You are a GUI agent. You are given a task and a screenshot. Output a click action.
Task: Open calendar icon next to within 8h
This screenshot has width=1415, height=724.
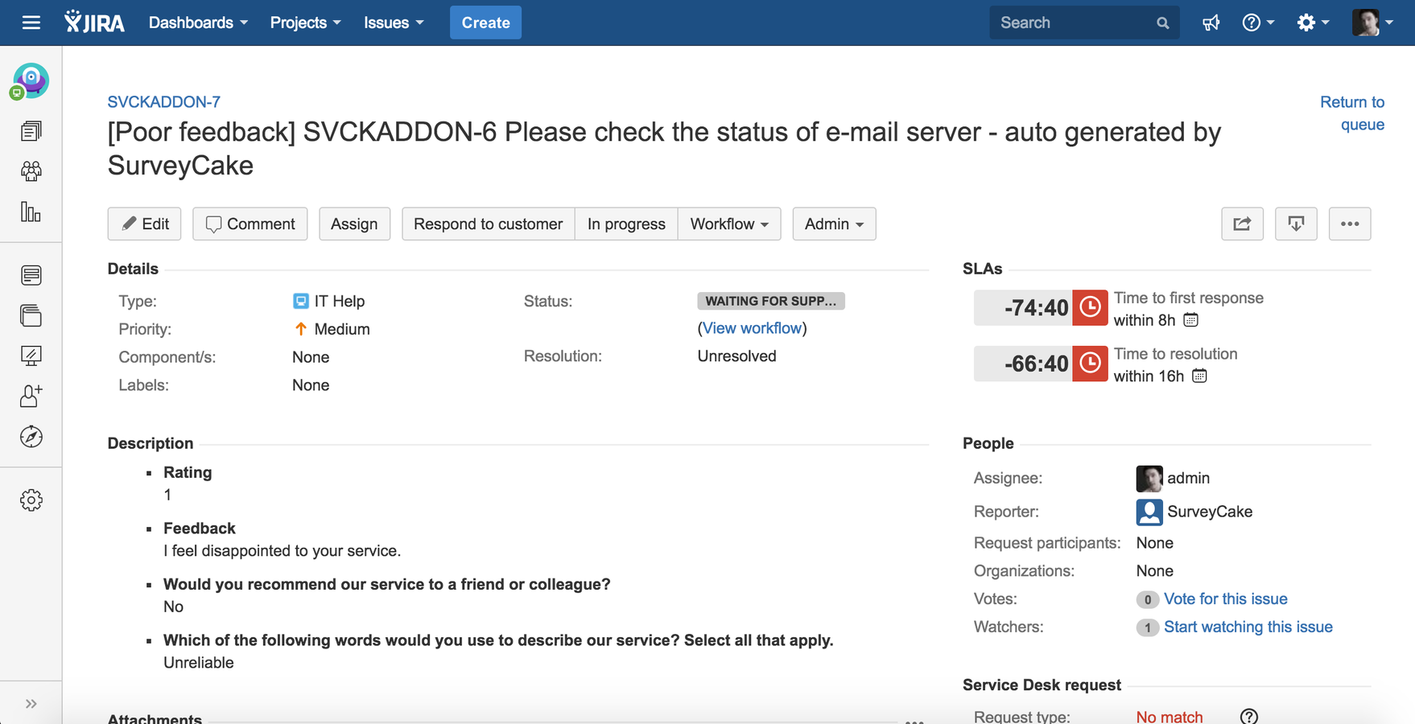pos(1191,320)
